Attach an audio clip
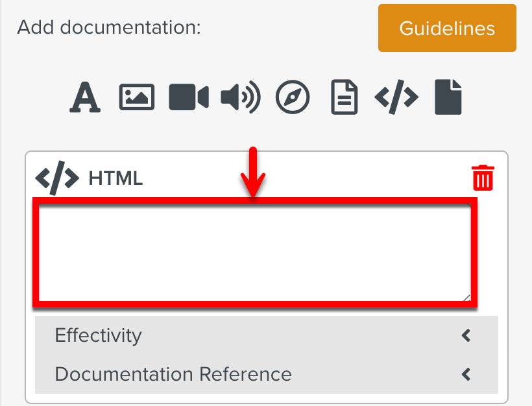 [x=239, y=97]
